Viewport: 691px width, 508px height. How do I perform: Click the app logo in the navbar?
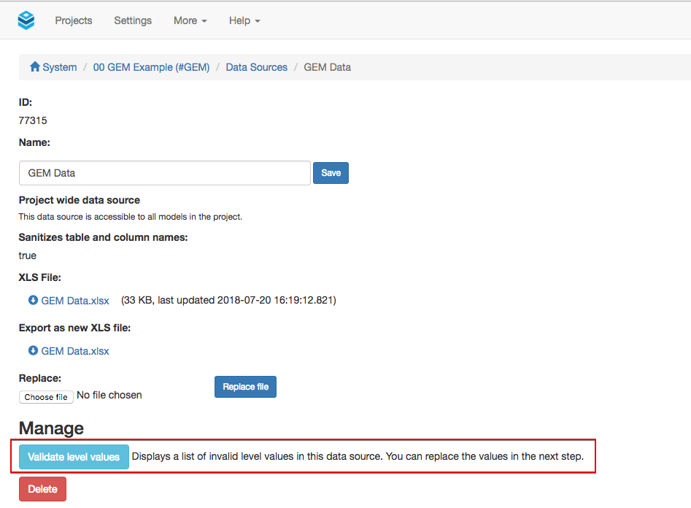26,20
